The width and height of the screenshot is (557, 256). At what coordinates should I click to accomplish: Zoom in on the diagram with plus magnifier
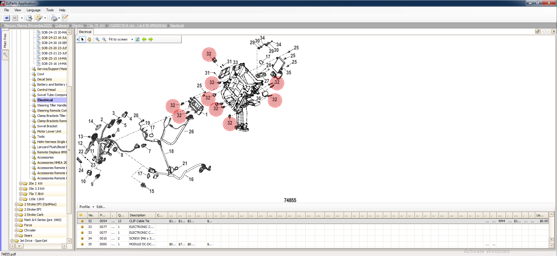point(98,39)
